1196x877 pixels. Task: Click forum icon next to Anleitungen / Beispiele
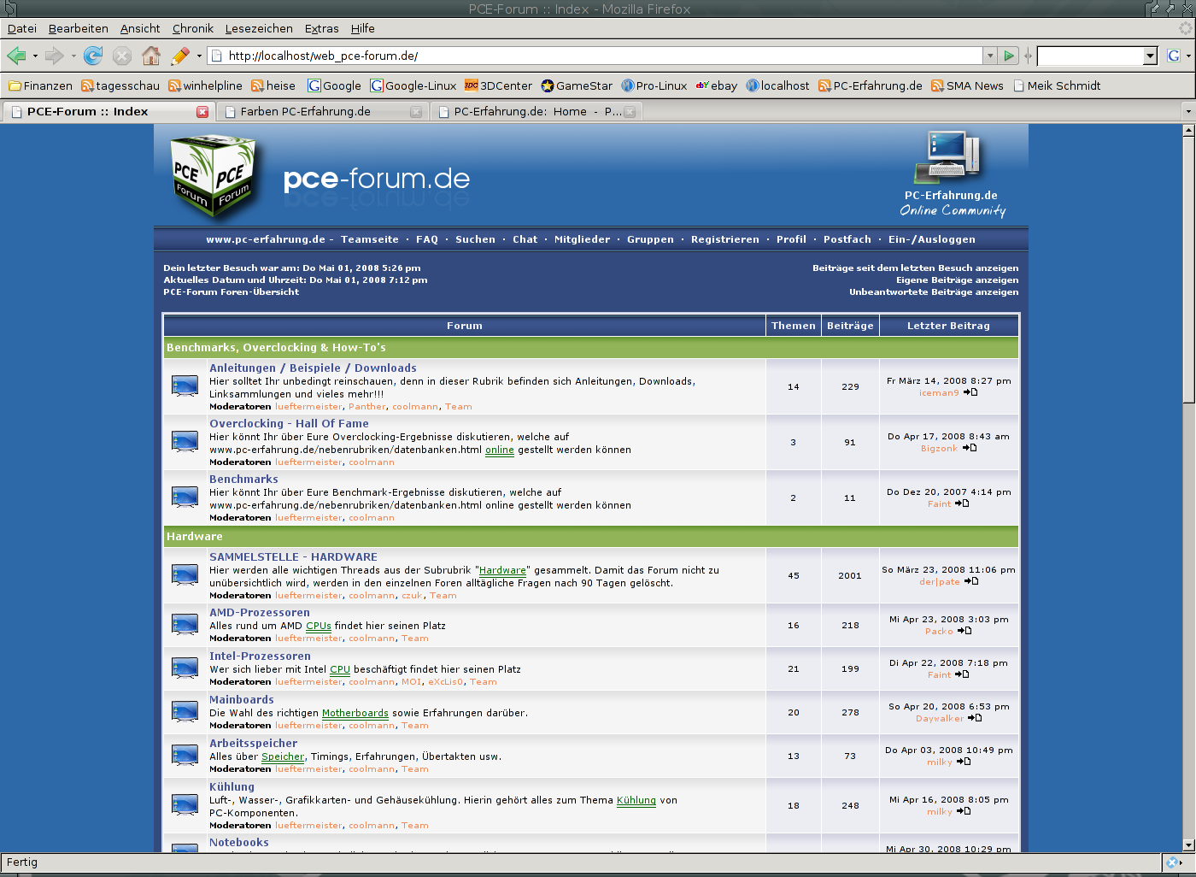point(185,386)
